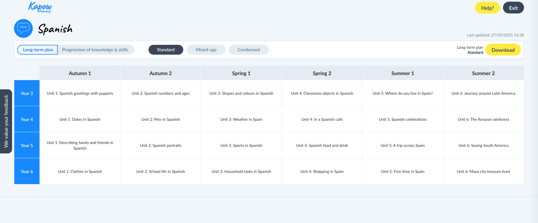The image size is (538, 223).
Task: Download the long-term plan
Action: click(503, 50)
